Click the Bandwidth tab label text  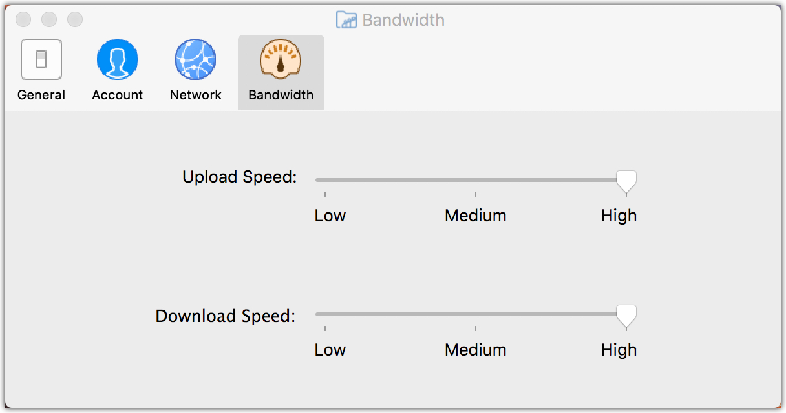(281, 95)
